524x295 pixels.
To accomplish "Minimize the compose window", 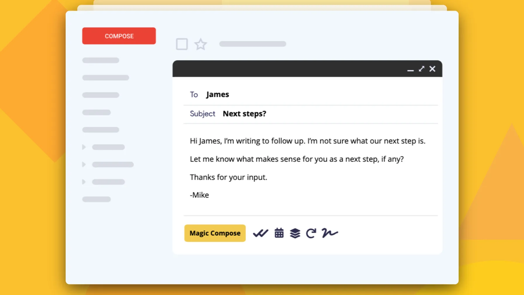I will 411,70.
